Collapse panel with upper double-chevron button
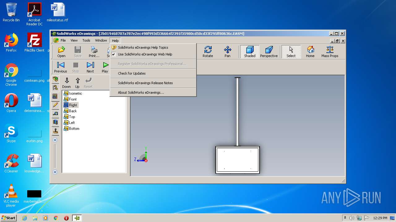Screen dimensions: 396x222 click(x=55, y=140)
